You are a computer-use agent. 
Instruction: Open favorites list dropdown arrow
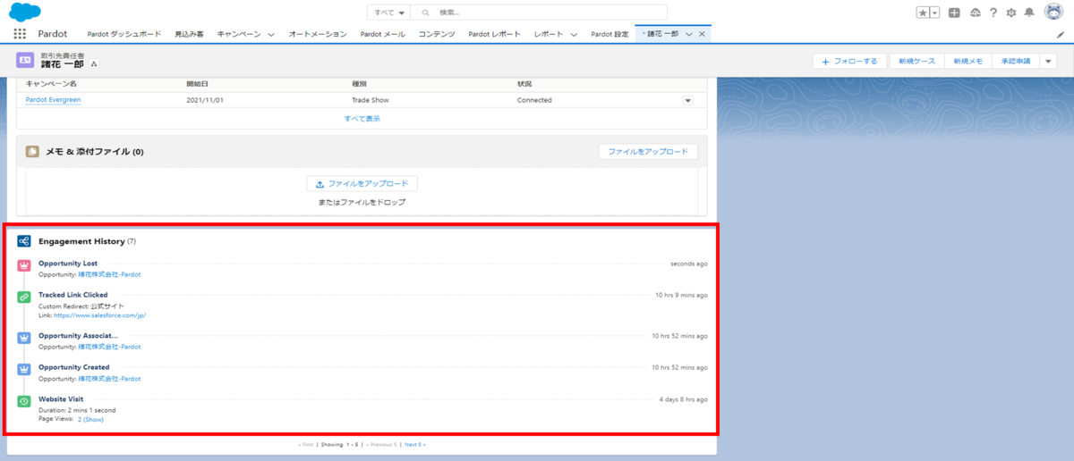point(934,13)
